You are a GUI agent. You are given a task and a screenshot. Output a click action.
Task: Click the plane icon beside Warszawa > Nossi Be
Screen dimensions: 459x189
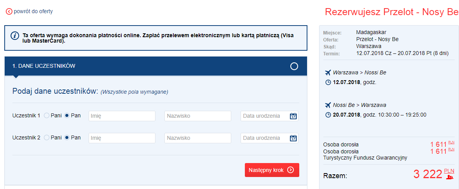pos(327,72)
